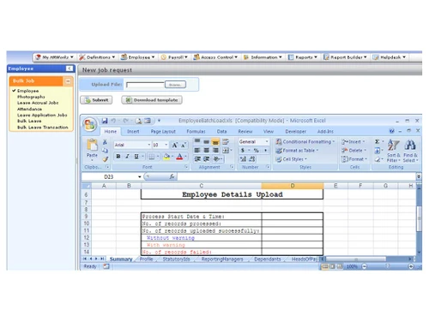Save the workbook from Quick Access toolbar
This screenshot has width=429, height=321.
pyautogui.click(x=105, y=121)
